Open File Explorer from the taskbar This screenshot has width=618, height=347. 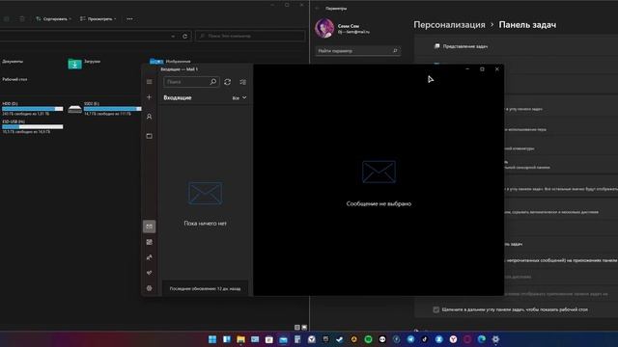240,339
